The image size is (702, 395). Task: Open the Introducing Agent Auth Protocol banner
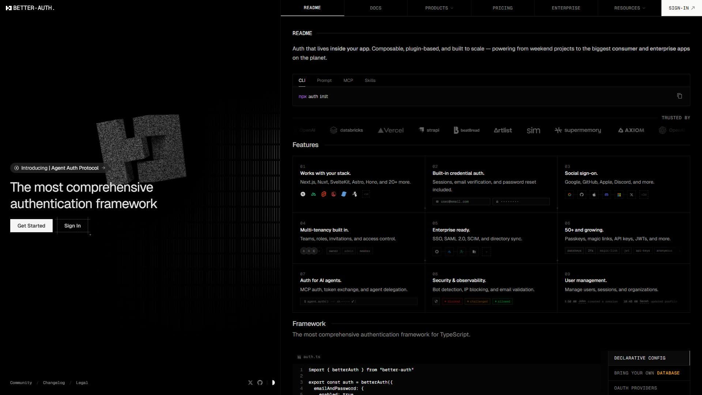click(60, 168)
